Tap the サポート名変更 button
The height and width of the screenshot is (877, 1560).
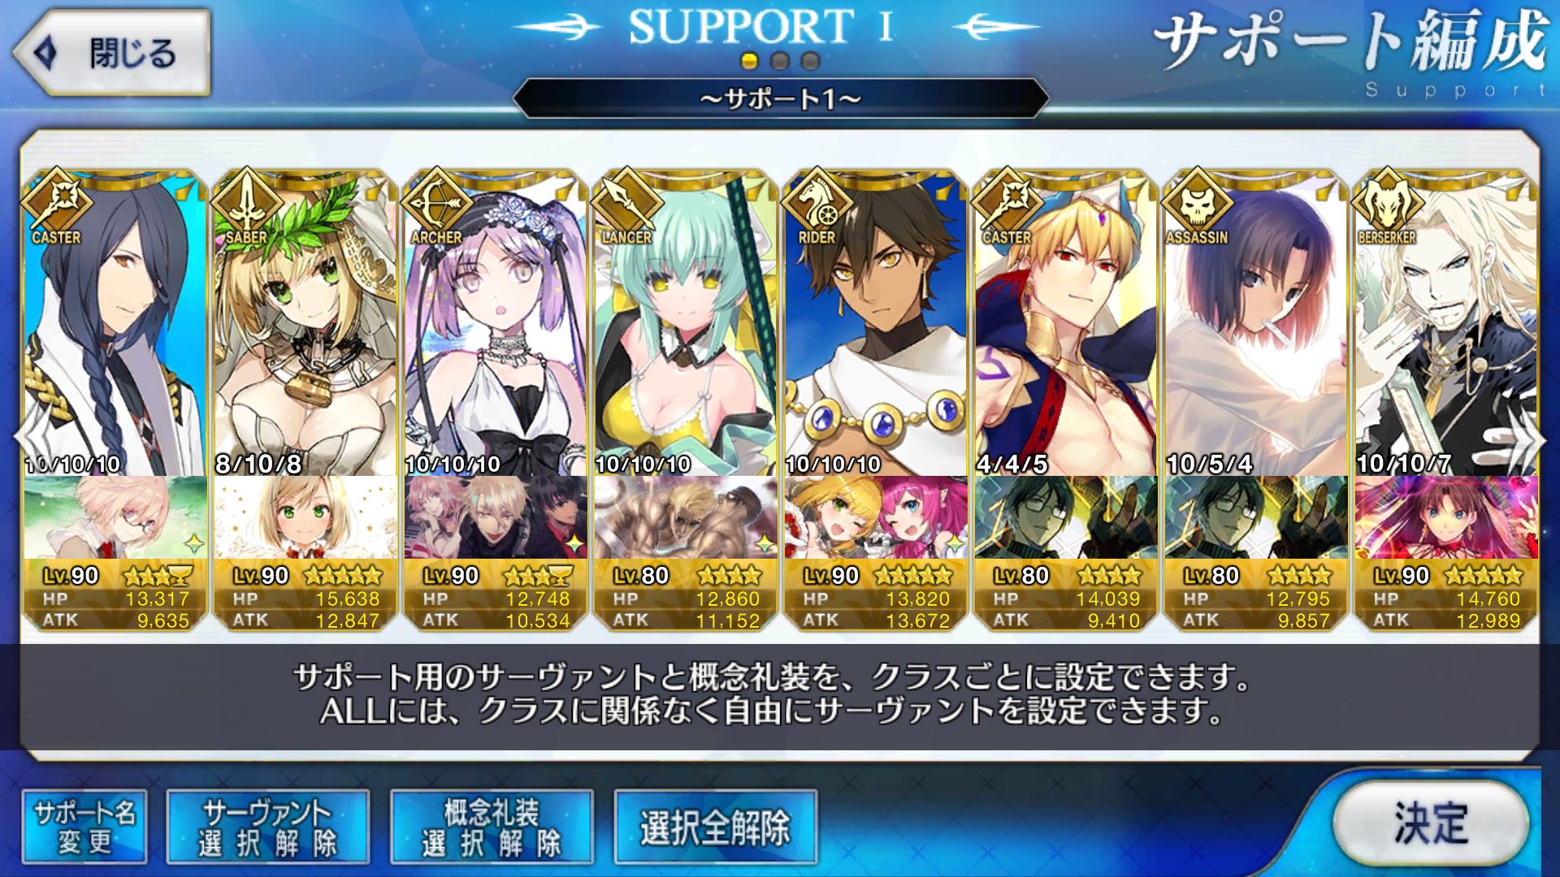[84, 827]
